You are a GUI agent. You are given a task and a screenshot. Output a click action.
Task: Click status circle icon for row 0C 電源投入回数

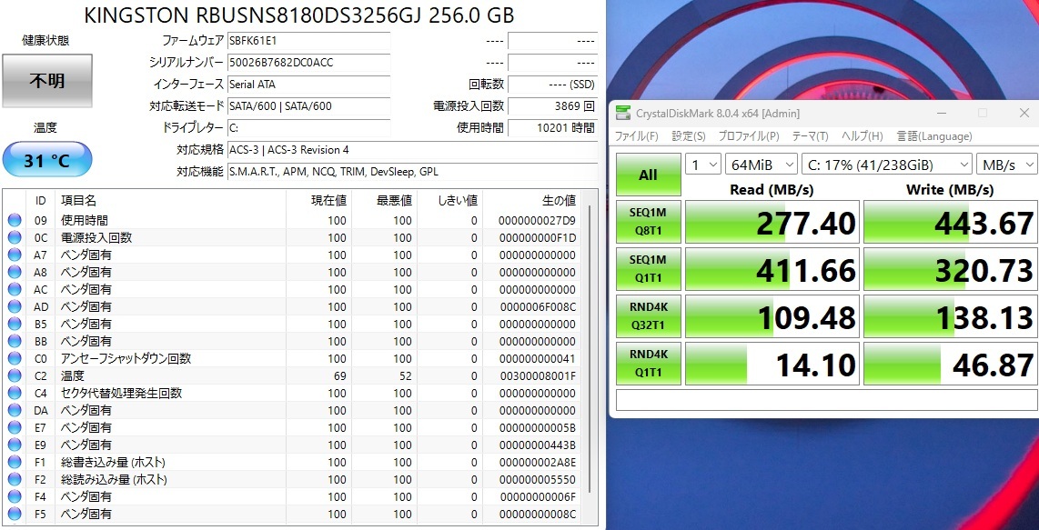coord(15,238)
